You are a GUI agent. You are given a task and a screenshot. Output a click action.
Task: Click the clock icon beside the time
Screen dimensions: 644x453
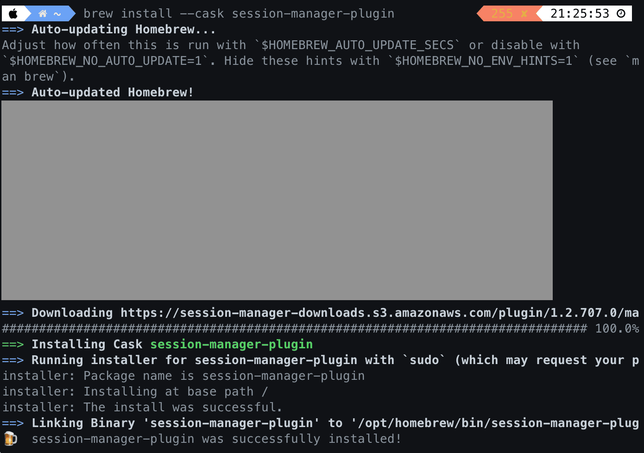[x=621, y=14]
